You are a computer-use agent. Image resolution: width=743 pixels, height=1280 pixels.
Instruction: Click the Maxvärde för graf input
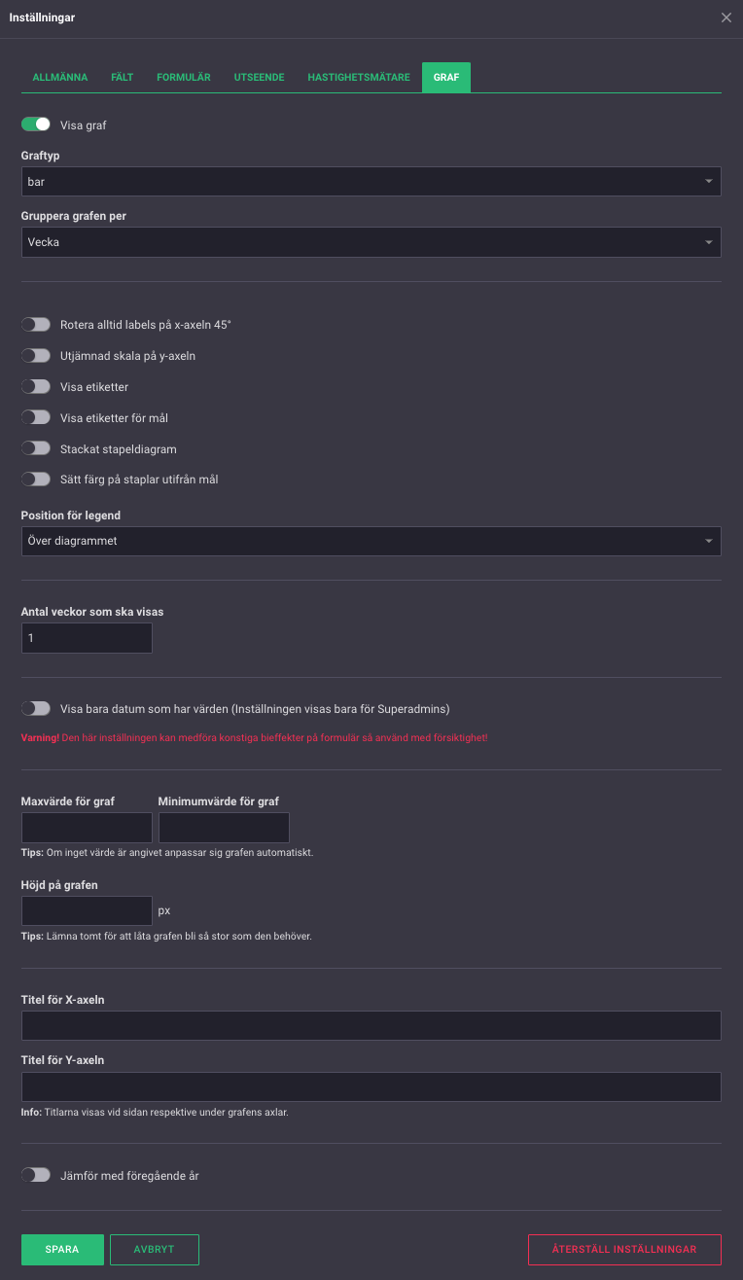coord(87,828)
